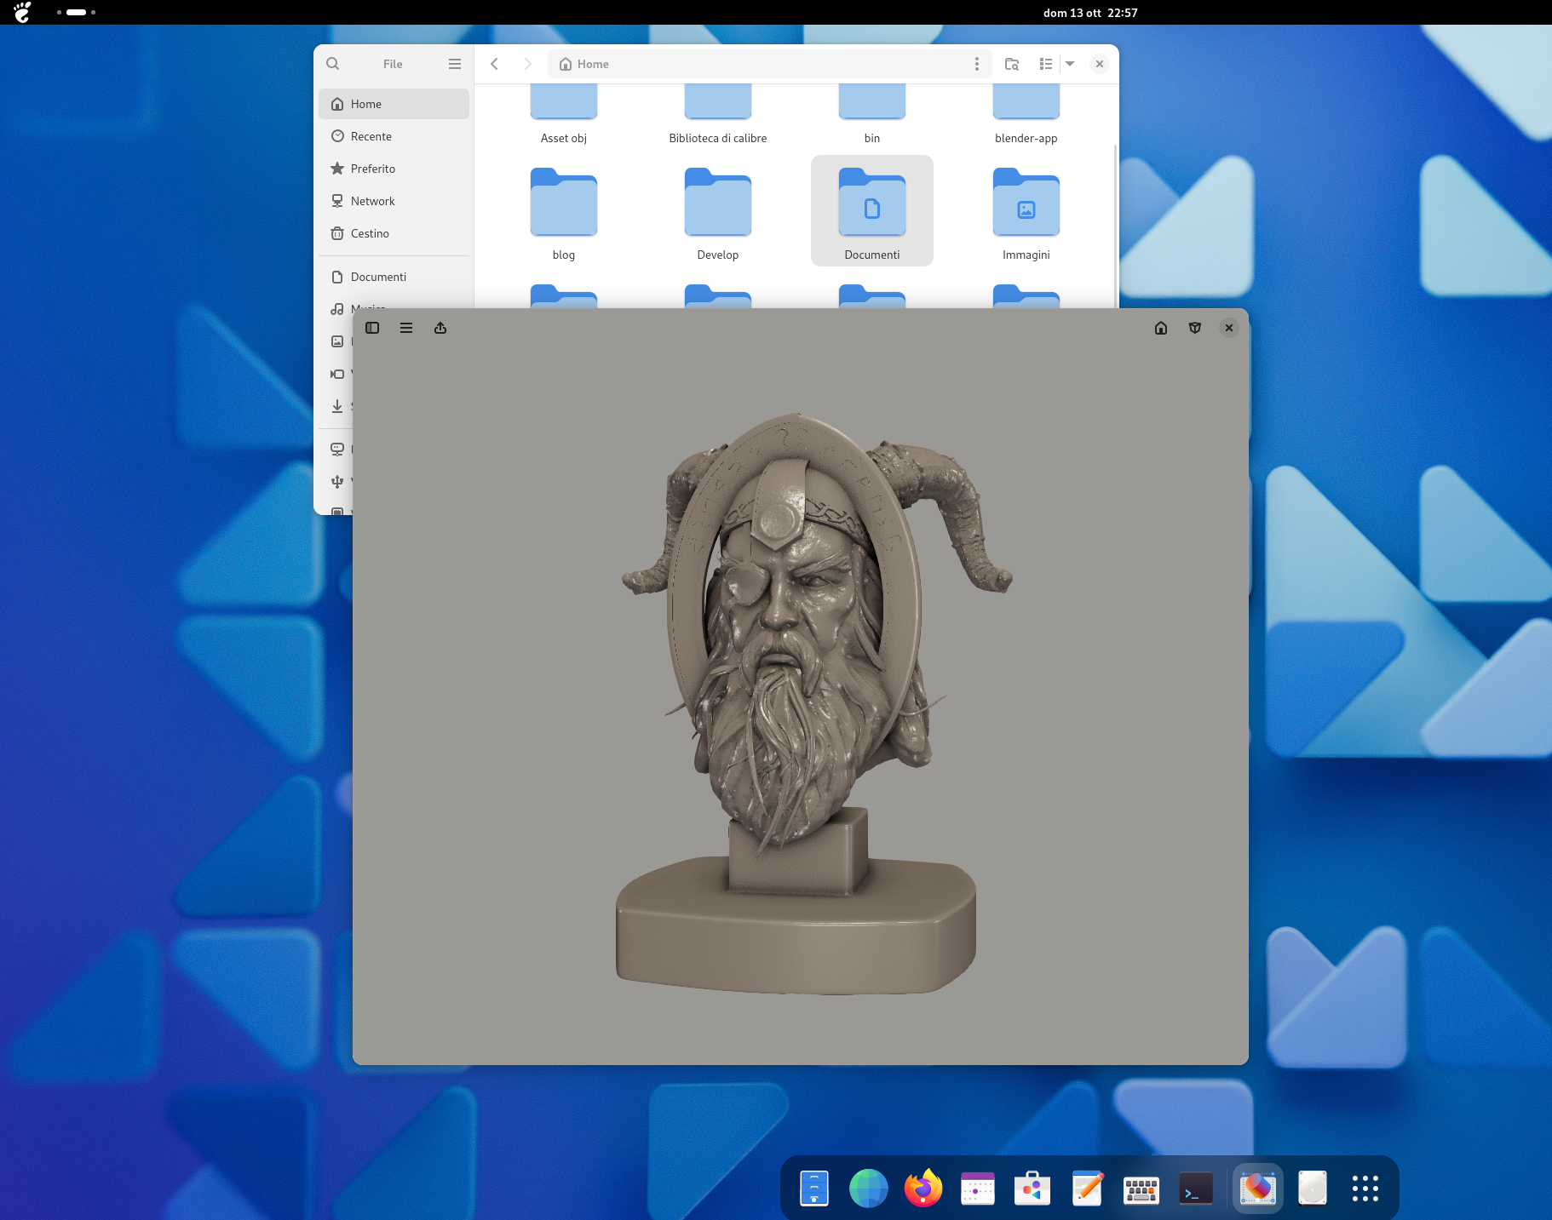Open Software store from the dock

click(x=1032, y=1188)
